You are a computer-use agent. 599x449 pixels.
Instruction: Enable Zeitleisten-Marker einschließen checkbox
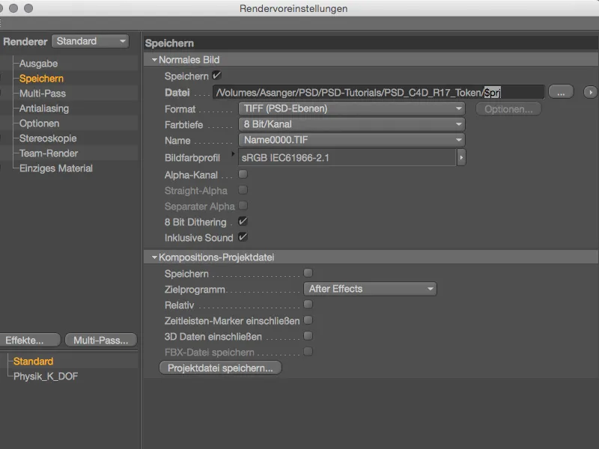tap(308, 320)
